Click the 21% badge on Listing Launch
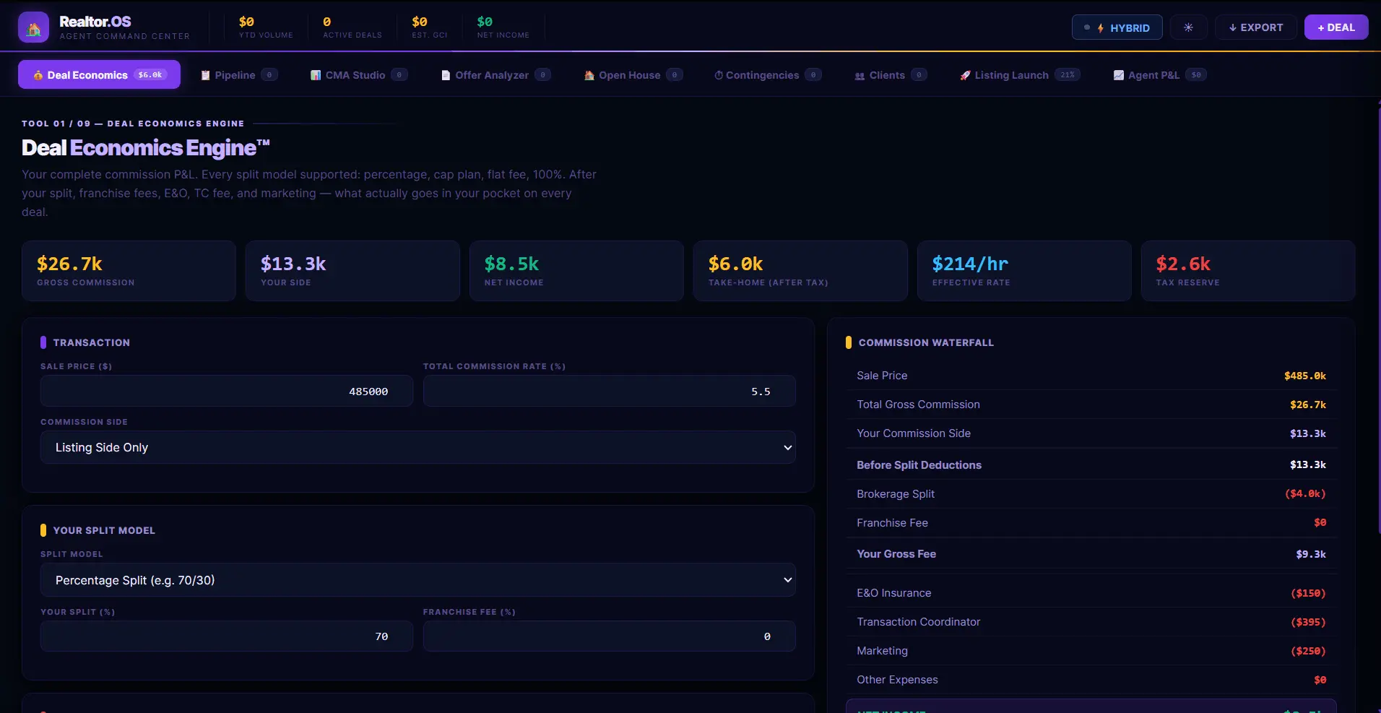This screenshot has width=1381, height=713. (1067, 75)
